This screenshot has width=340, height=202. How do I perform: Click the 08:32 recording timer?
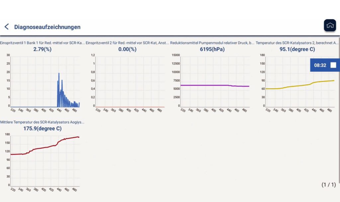pyautogui.click(x=320, y=65)
